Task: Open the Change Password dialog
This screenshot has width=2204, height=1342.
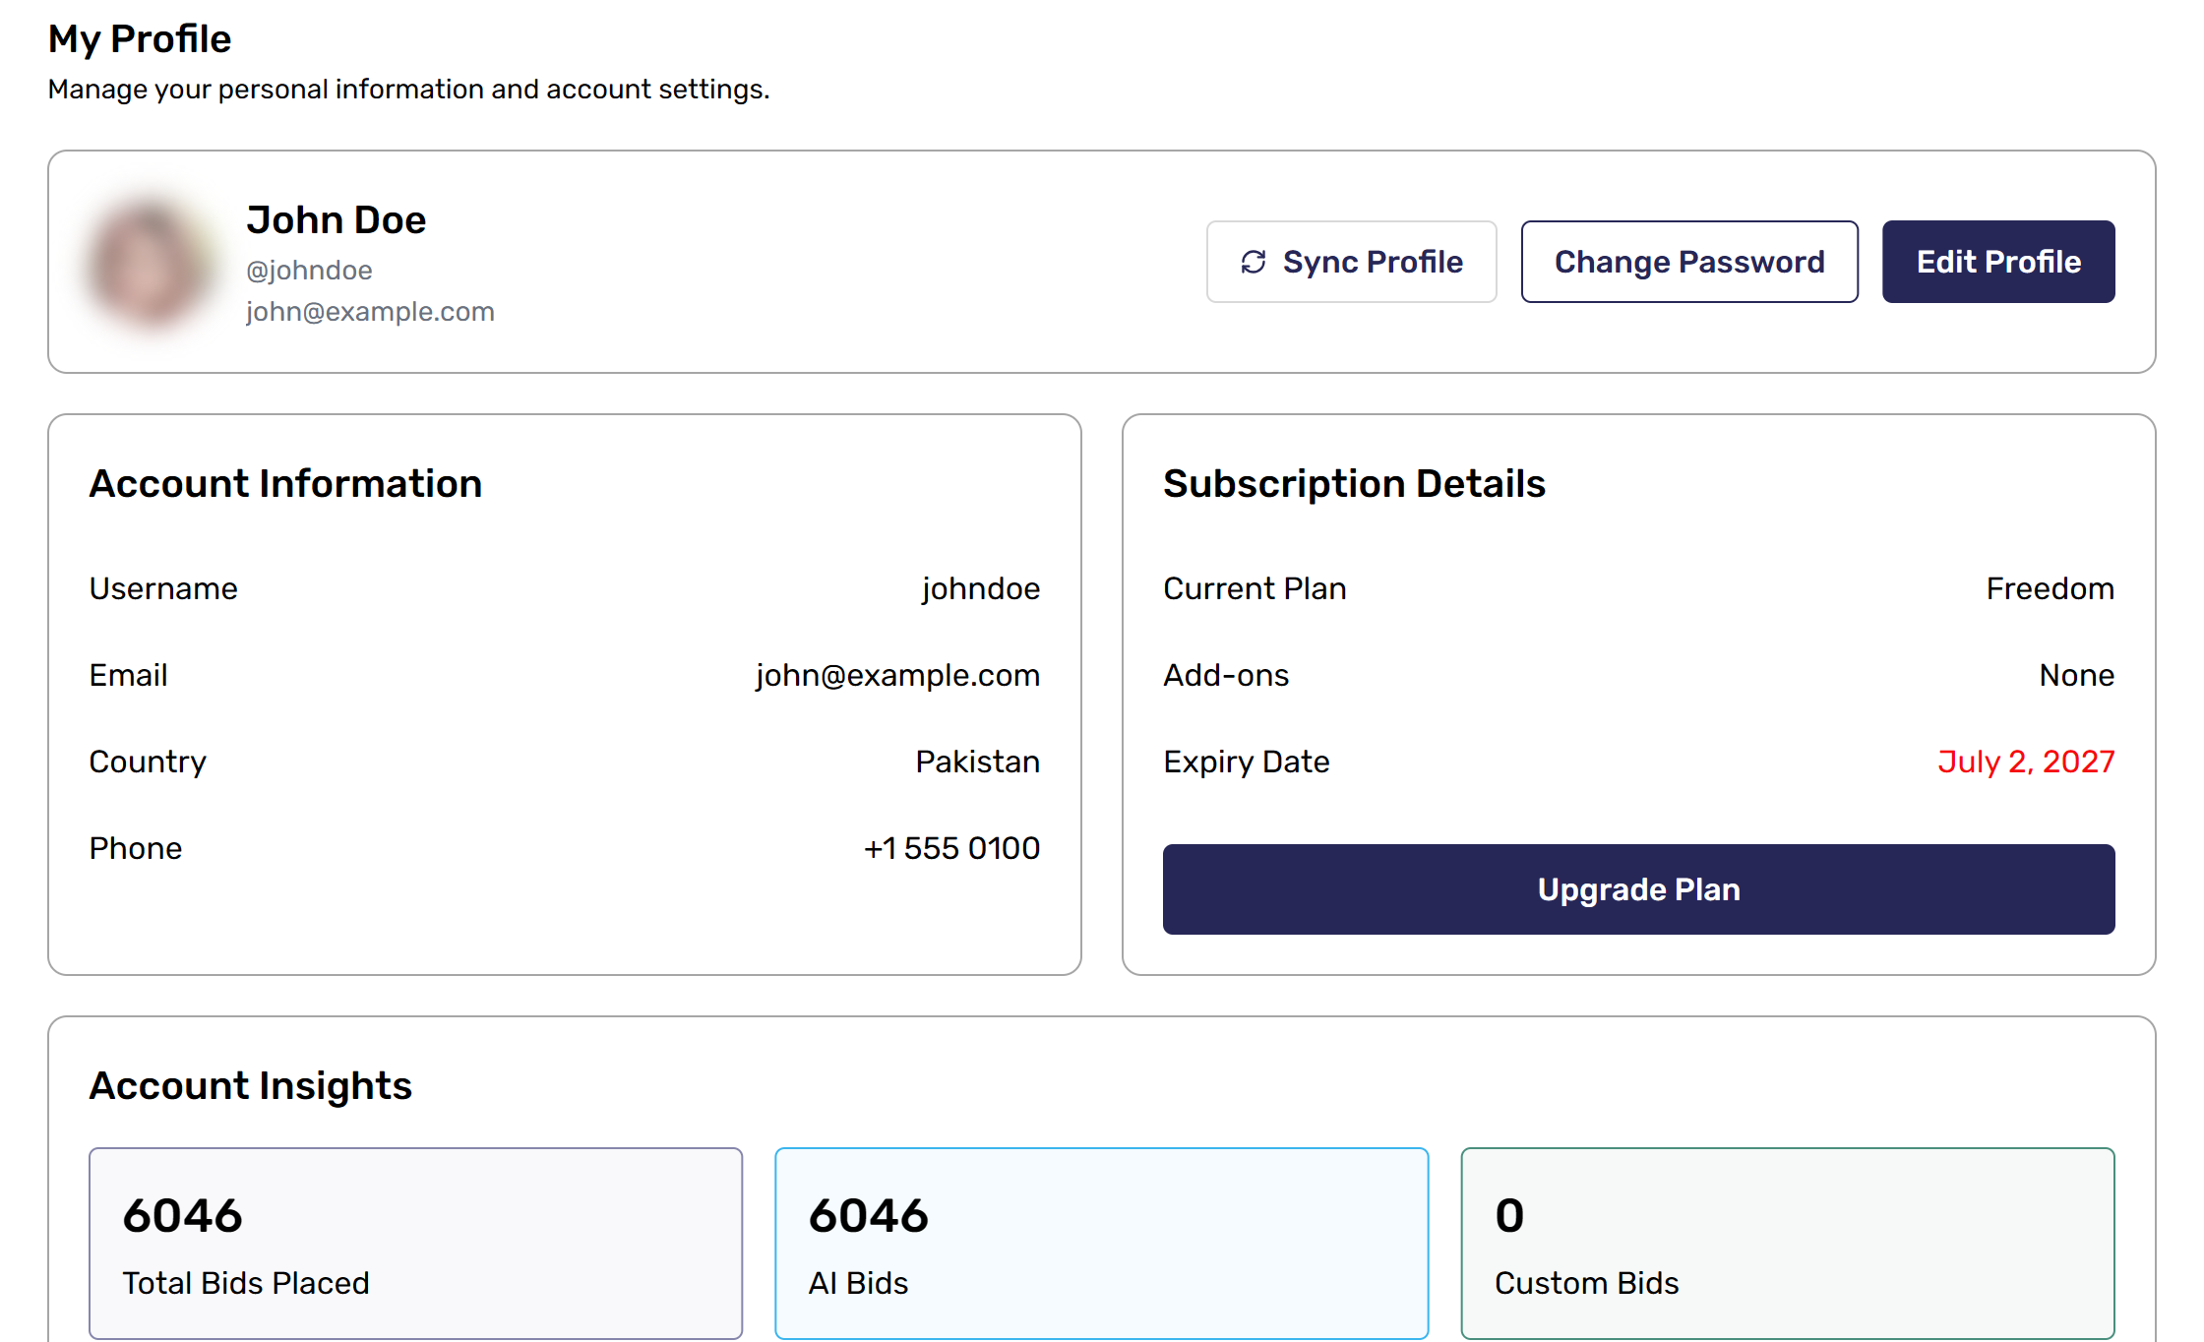Action: [x=1689, y=262]
